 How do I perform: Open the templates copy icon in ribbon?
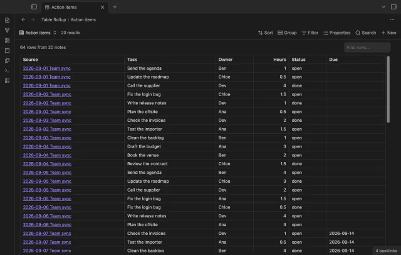tap(7, 60)
